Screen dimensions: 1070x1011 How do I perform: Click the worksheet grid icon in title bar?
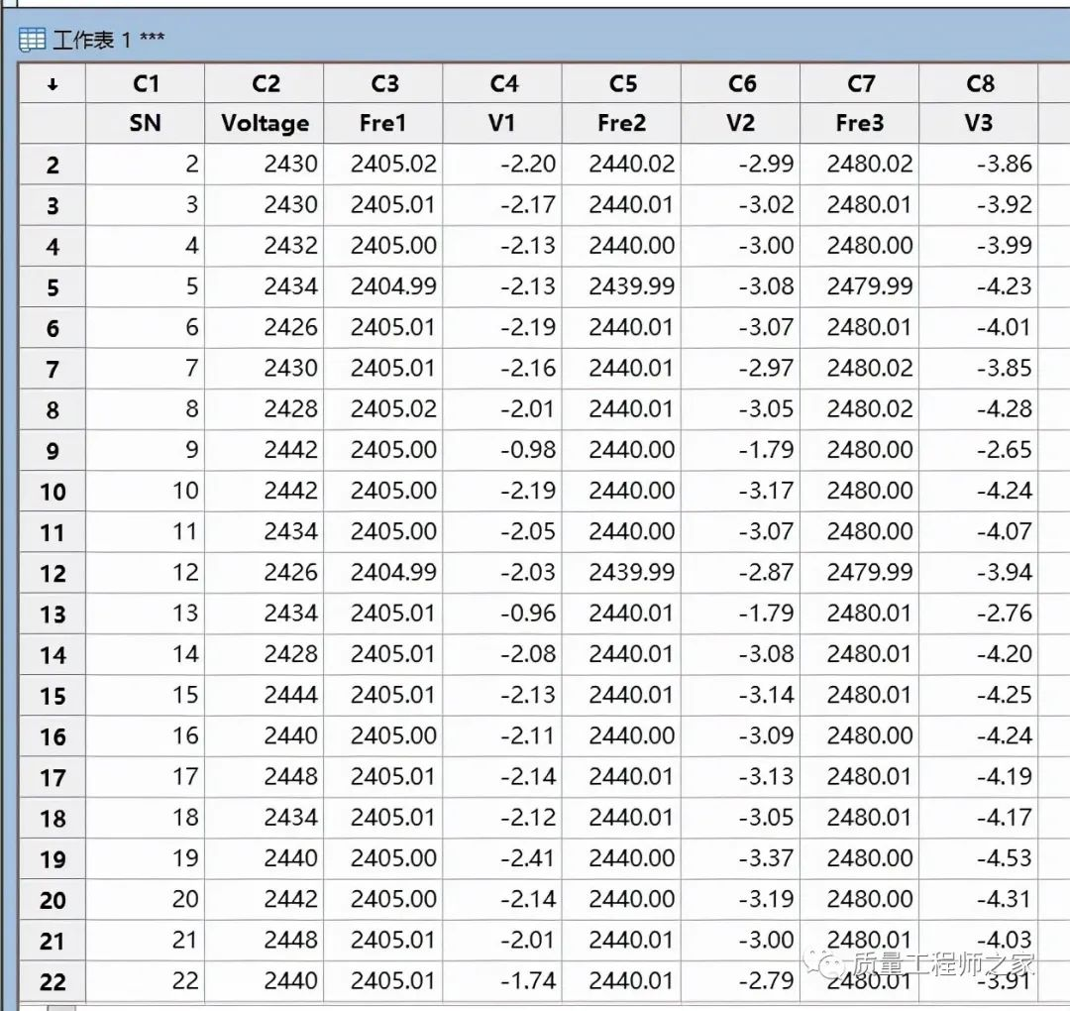pyautogui.click(x=32, y=40)
